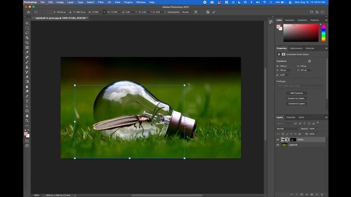This screenshot has width=351, height=197.
Task: Select the Hand tool
Action: 27,115
